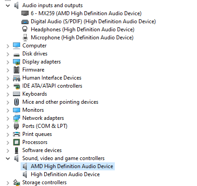This screenshot has height=186, width=197.
Task: Select the Network adapters label
Action: point(43,118)
